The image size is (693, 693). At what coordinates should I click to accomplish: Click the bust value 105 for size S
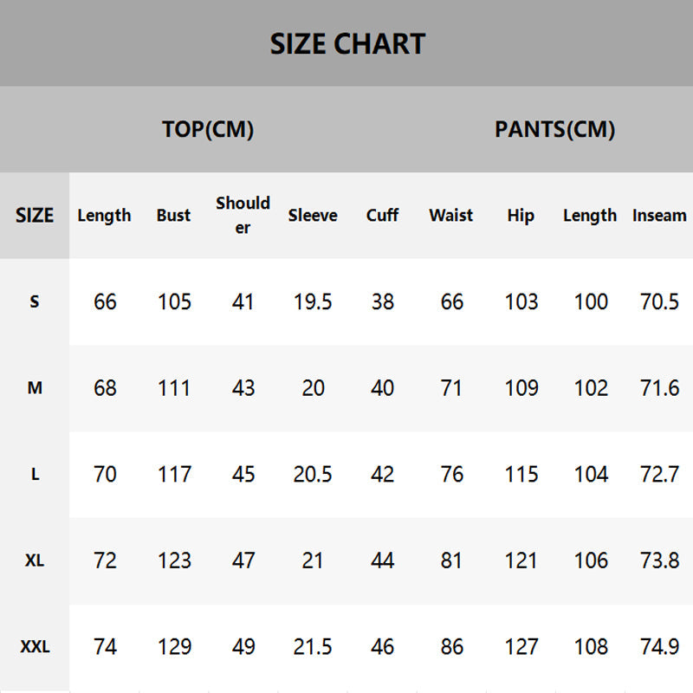[x=174, y=301]
